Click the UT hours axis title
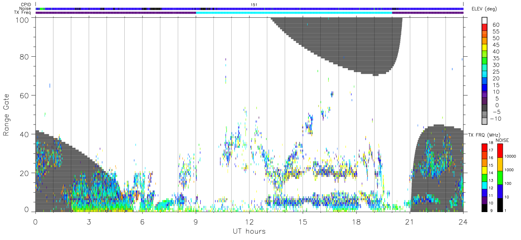The height and width of the screenshot is (240, 521). (249, 231)
